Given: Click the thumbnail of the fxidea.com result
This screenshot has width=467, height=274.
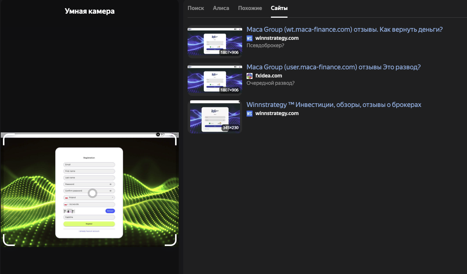Looking at the screenshot, I should 215,79.
